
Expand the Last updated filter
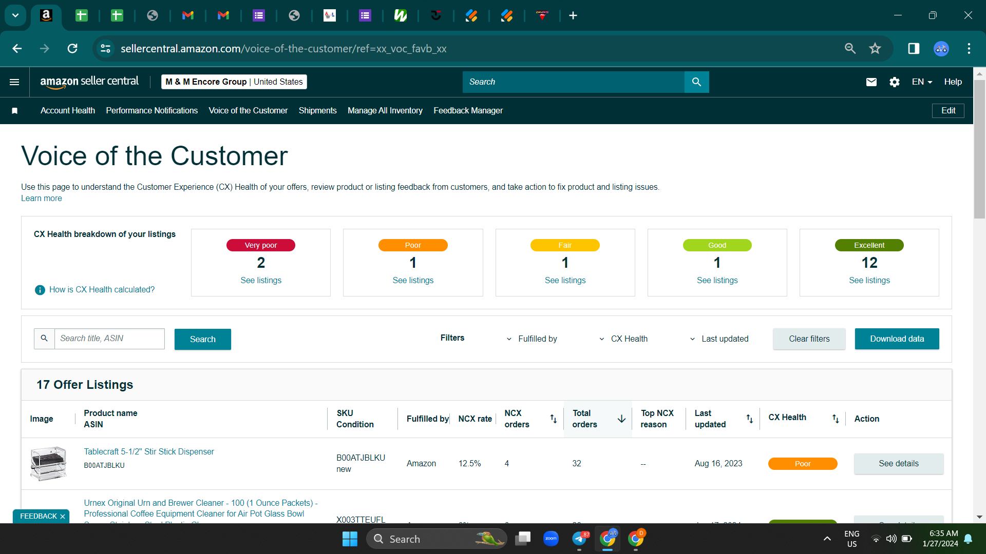719,339
